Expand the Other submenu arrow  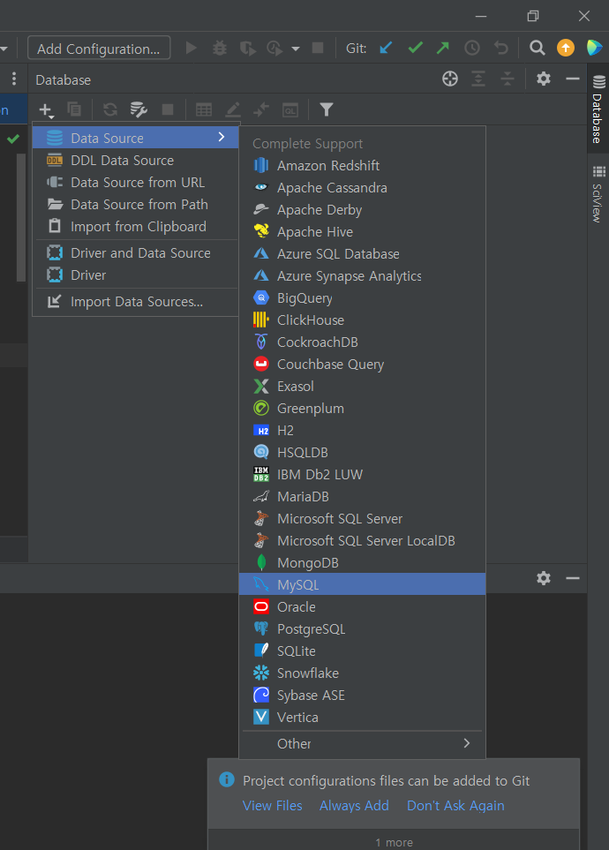[467, 742]
